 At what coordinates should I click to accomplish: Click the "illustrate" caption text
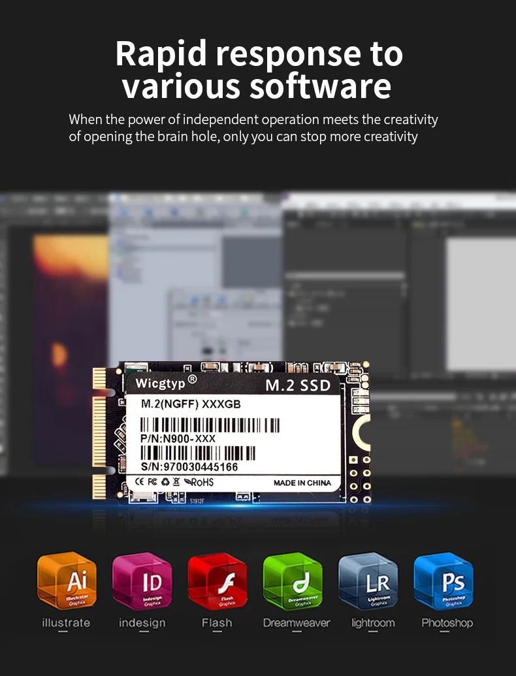pyautogui.click(x=66, y=622)
